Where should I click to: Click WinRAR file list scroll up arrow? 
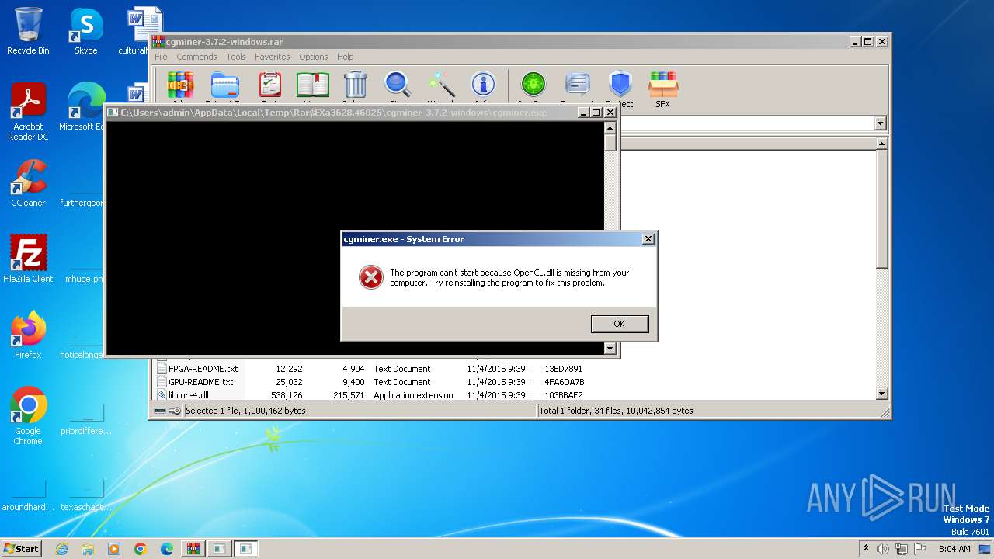882,144
